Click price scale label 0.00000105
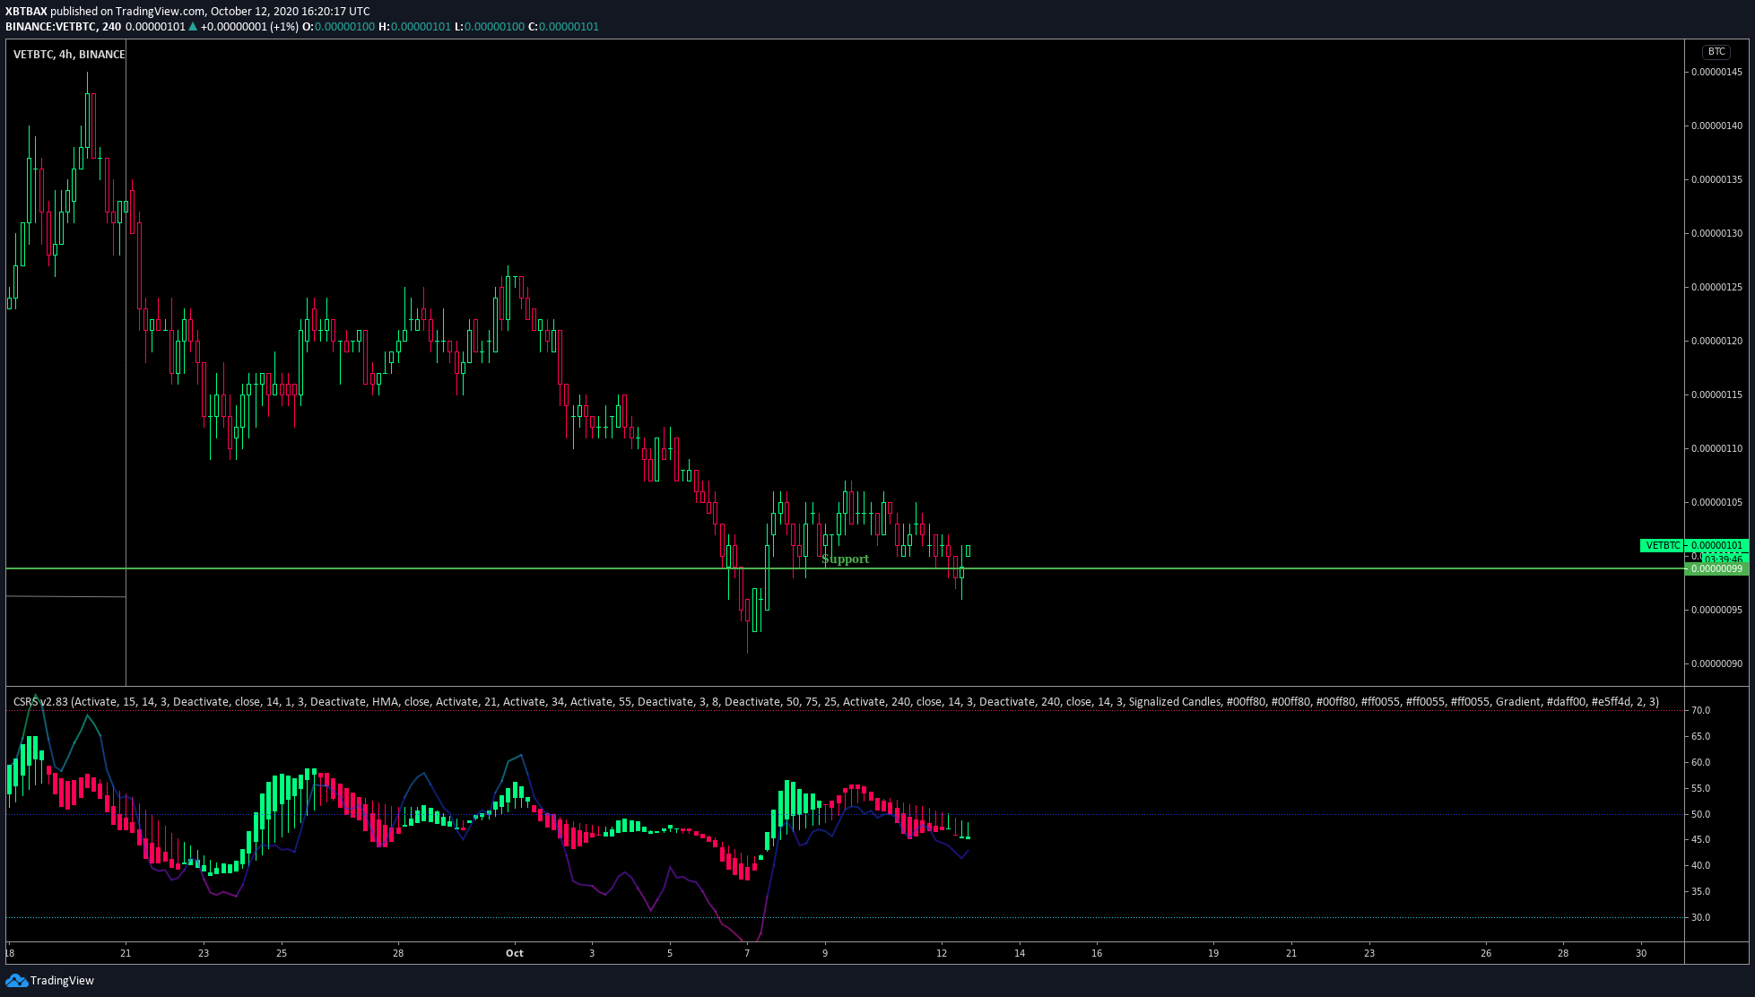Image resolution: width=1755 pixels, height=997 pixels. pyautogui.click(x=1716, y=502)
